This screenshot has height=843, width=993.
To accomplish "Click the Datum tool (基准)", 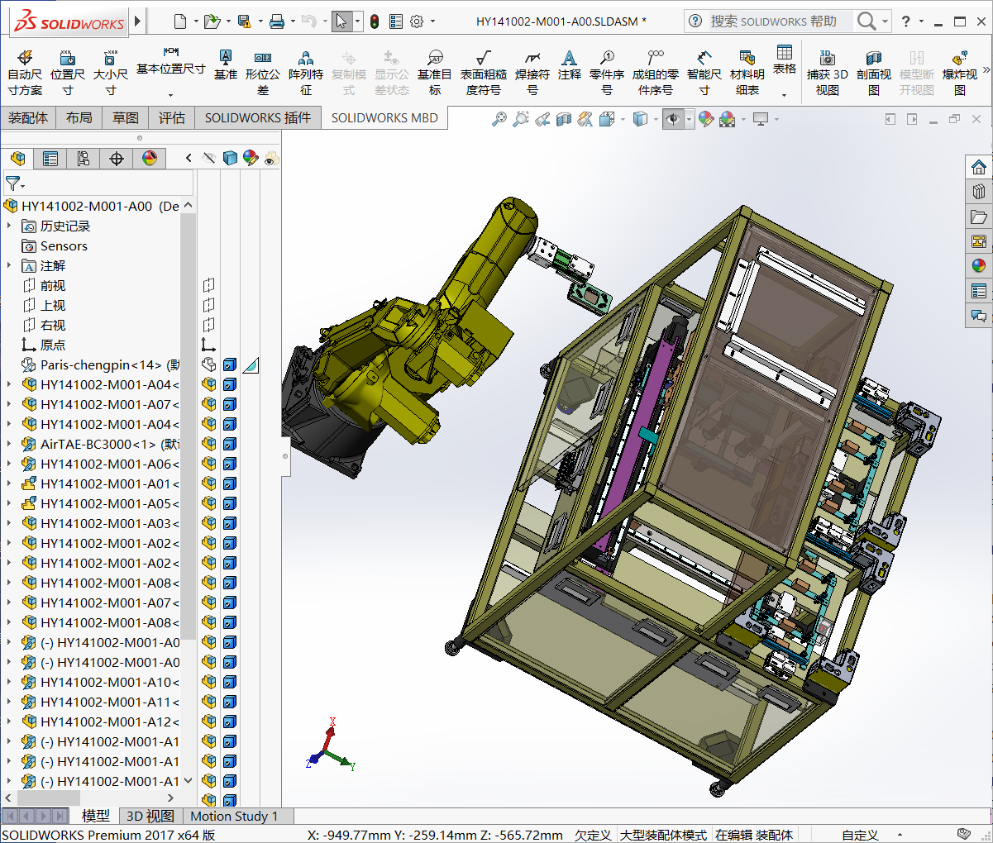I will tap(225, 64).
